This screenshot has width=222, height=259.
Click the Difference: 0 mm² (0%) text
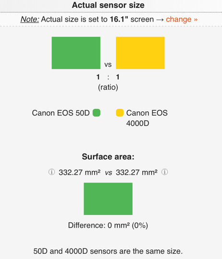108,225
